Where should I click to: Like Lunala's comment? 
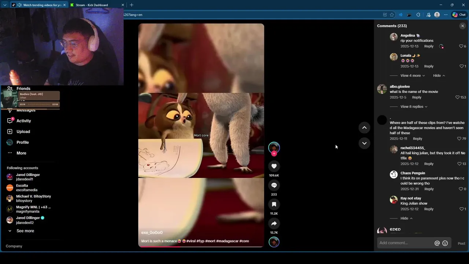pyautogui.click(x=461, y=66)
